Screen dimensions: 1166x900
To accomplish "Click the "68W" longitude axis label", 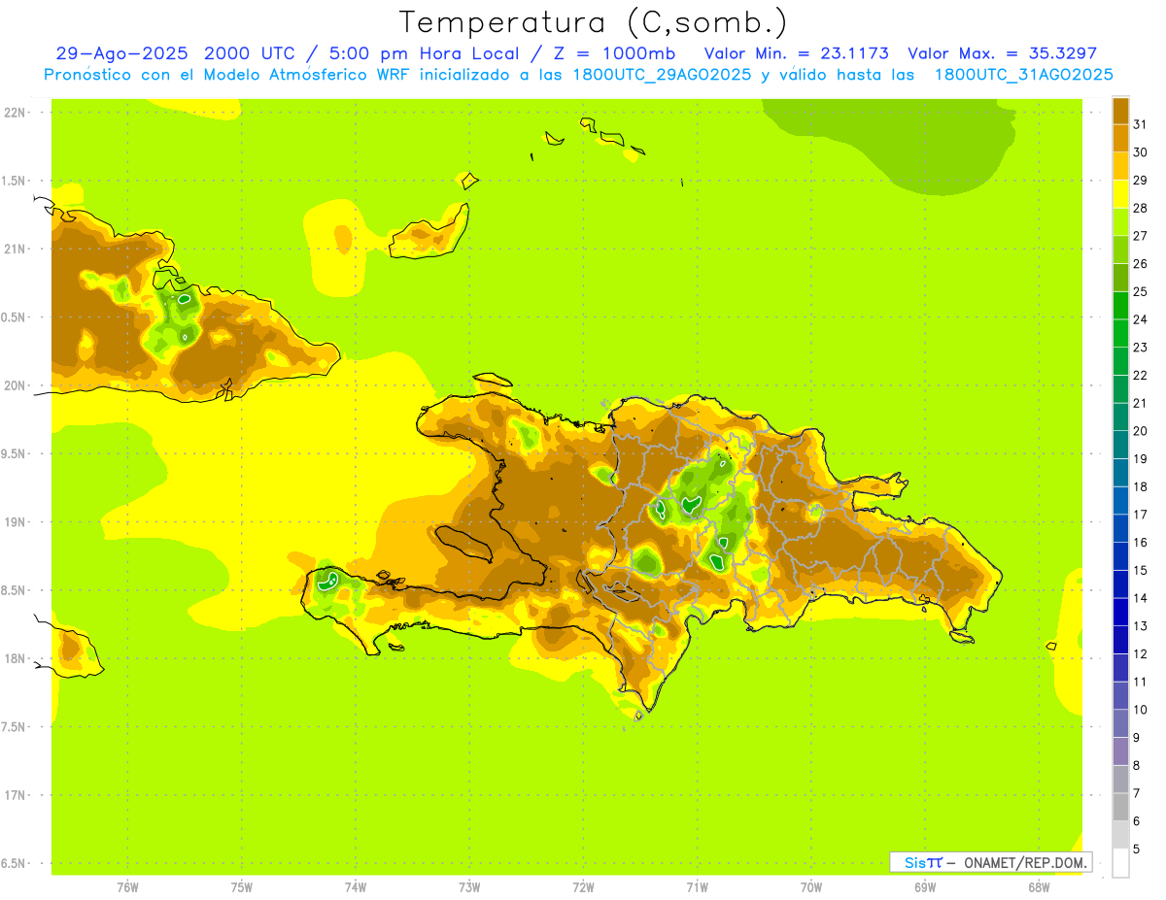I will click(x=1039, y=887).
